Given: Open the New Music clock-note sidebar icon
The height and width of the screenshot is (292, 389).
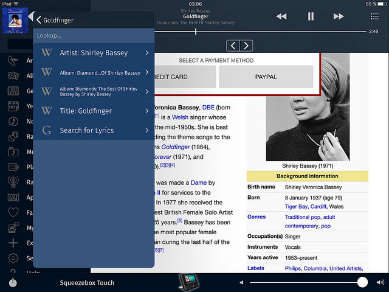Looking at the screenshot, I should click(13, 121).
